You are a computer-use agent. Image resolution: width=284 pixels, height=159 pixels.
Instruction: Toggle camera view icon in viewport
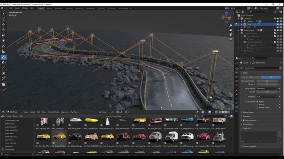coord(231,34)
